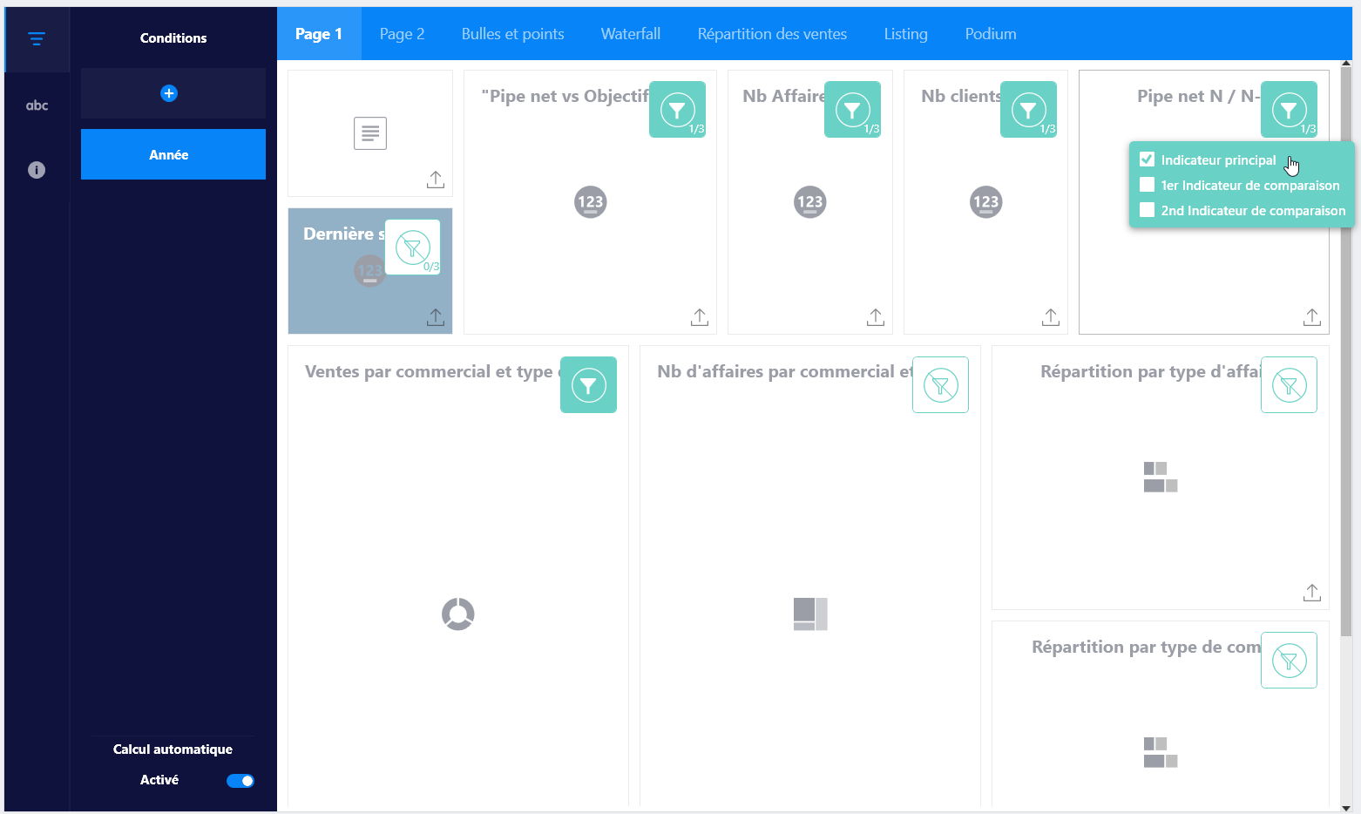The image size is (1361, 814).
Task: Check 1er Indicateur de comparaison
Action: [x=1148, y=185]
